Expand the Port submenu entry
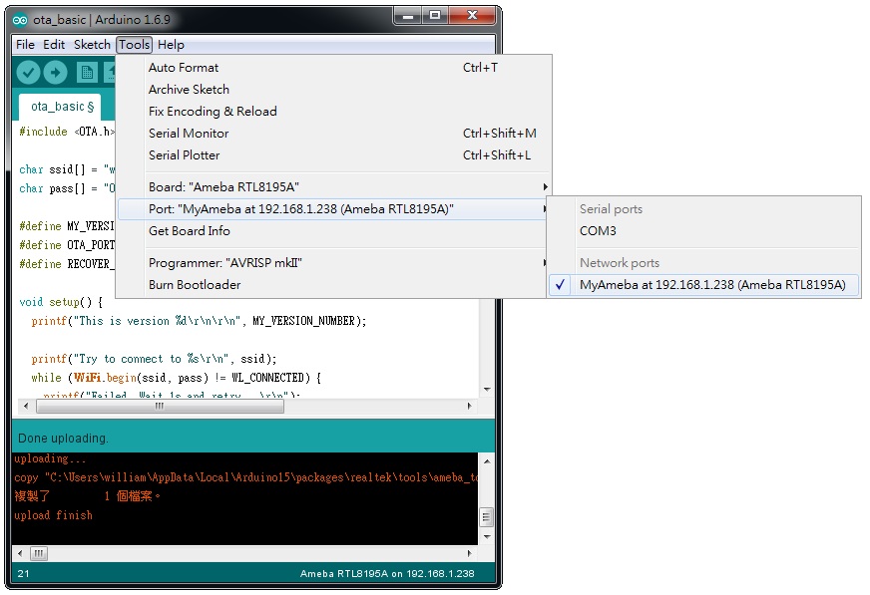The height and width of the screenshot is (595, 870). (x=333, y=209)
